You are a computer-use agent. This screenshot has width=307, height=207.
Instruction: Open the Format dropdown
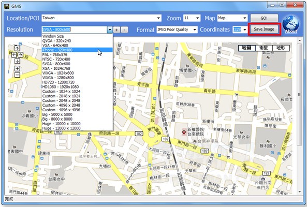click(195, 29)
